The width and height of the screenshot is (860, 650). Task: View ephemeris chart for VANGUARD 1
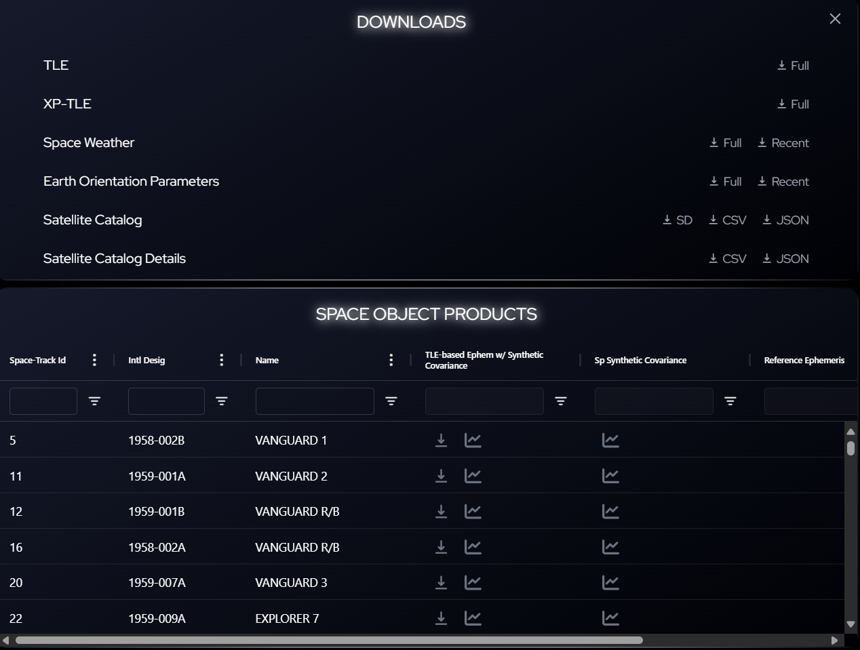pyautogui.click(x=473, y=440)
